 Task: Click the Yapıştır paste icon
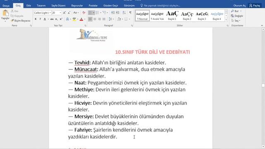coord(5,13)
